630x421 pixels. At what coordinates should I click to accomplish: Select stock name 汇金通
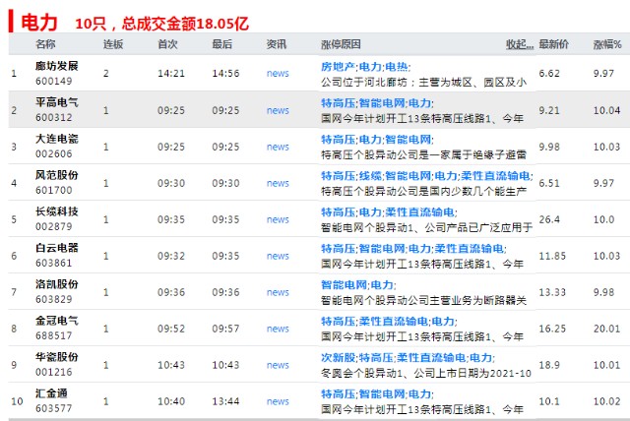[51, 393]
